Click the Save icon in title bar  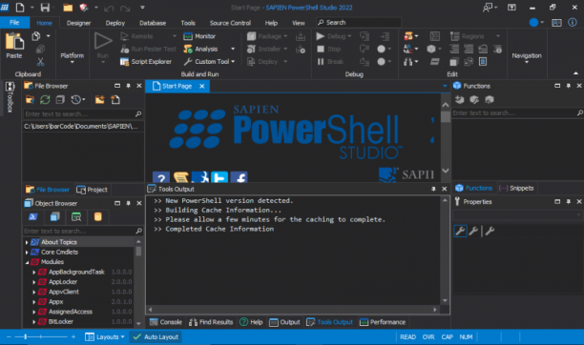point(45,8)
